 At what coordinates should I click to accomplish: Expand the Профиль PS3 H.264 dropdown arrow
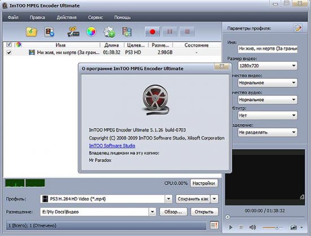(x=169, y=199)
